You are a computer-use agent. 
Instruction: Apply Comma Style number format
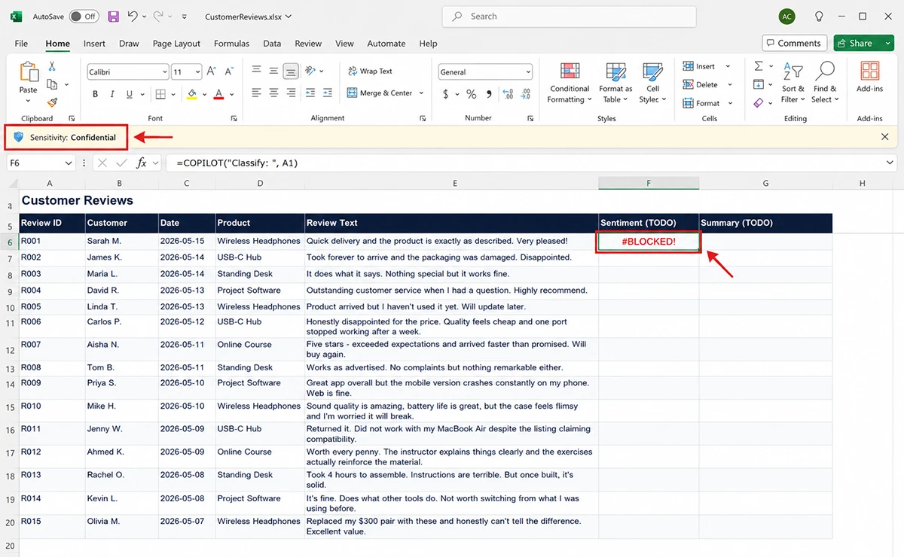coord(489,94)
